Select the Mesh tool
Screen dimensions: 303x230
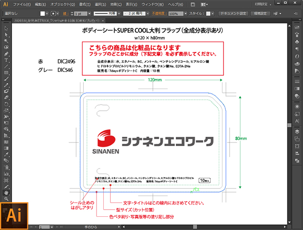pos(6,142)
